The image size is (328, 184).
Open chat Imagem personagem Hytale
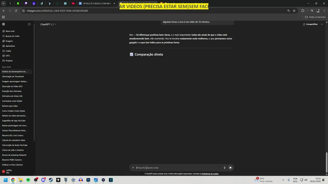point(15,81)
